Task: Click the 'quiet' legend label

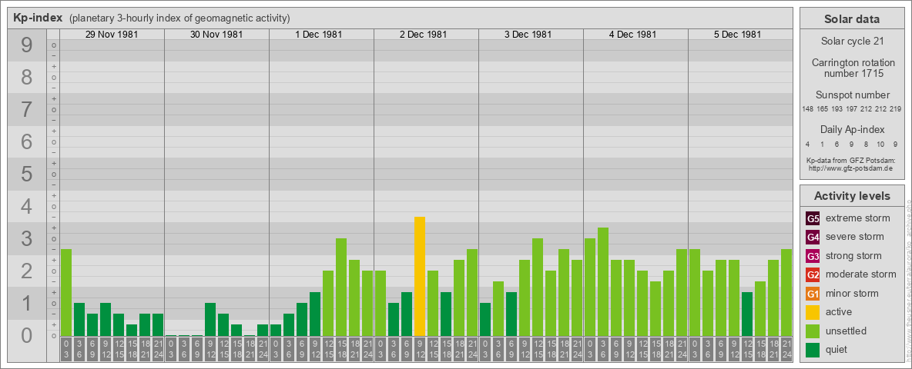Action: pos(838,350)
